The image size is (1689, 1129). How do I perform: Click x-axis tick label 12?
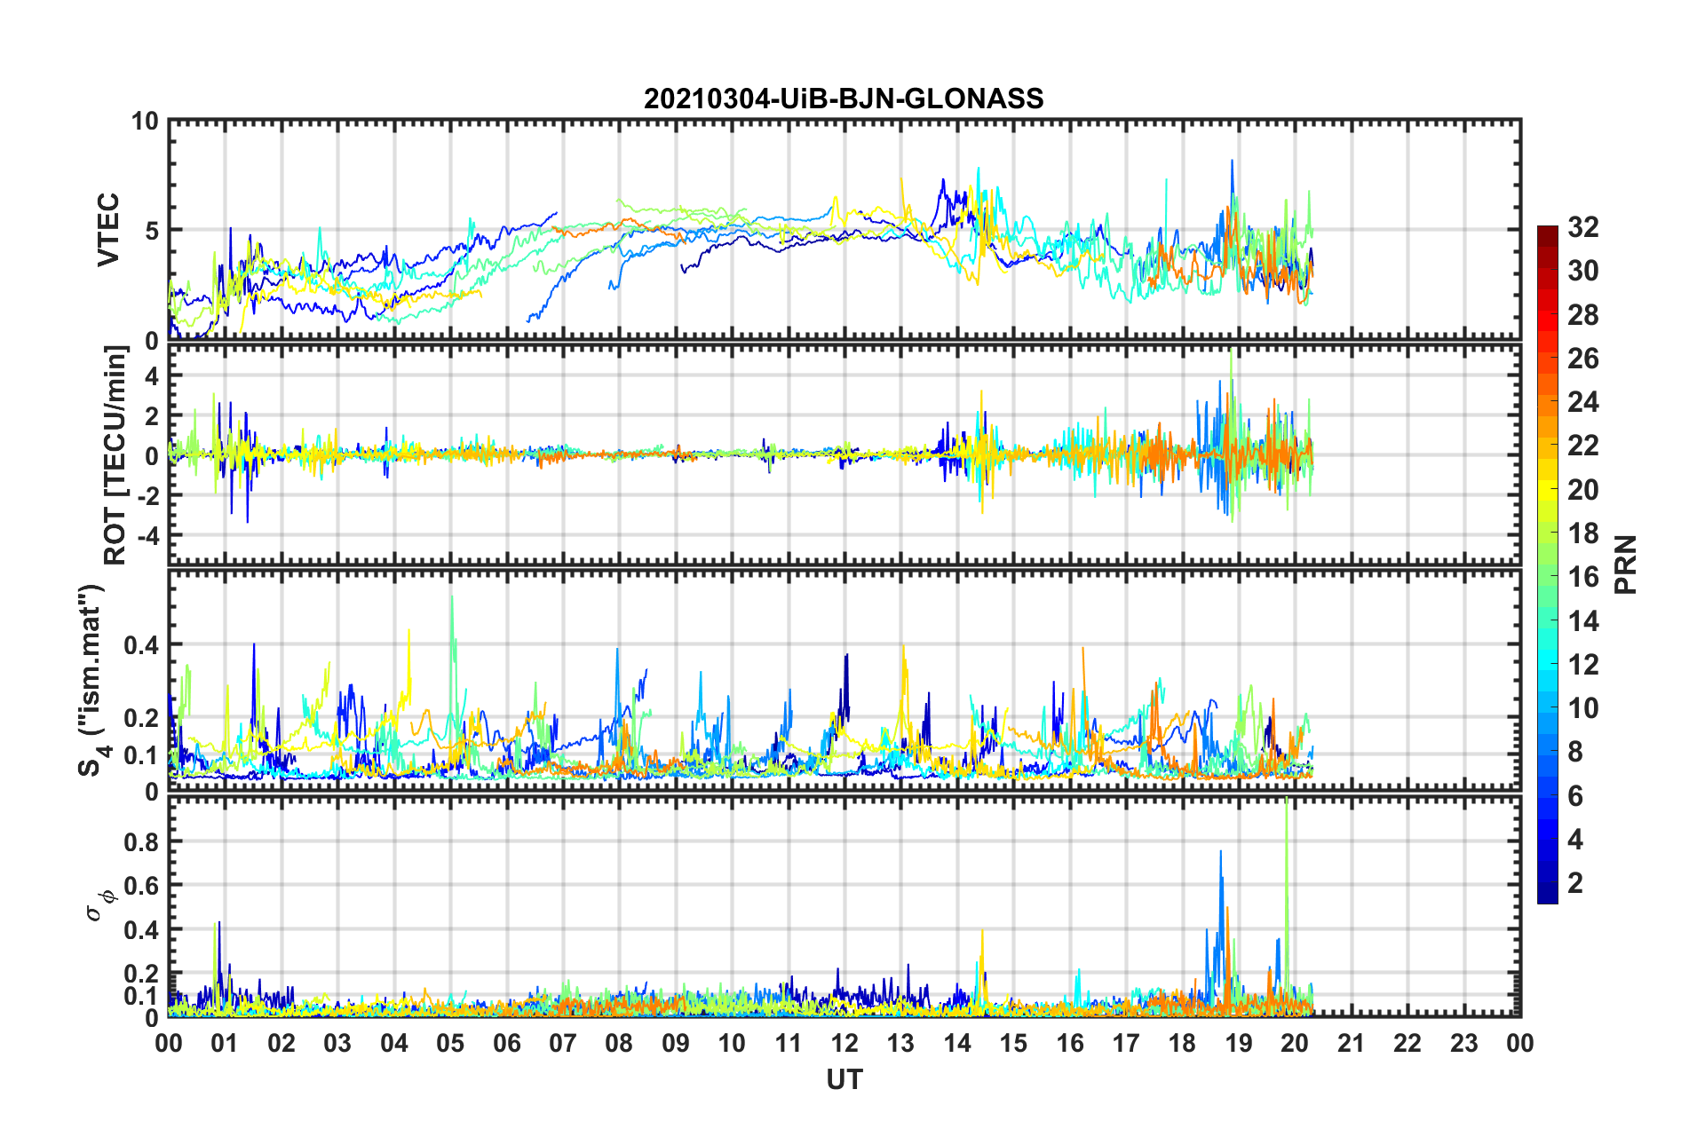tap(844, 1043)
